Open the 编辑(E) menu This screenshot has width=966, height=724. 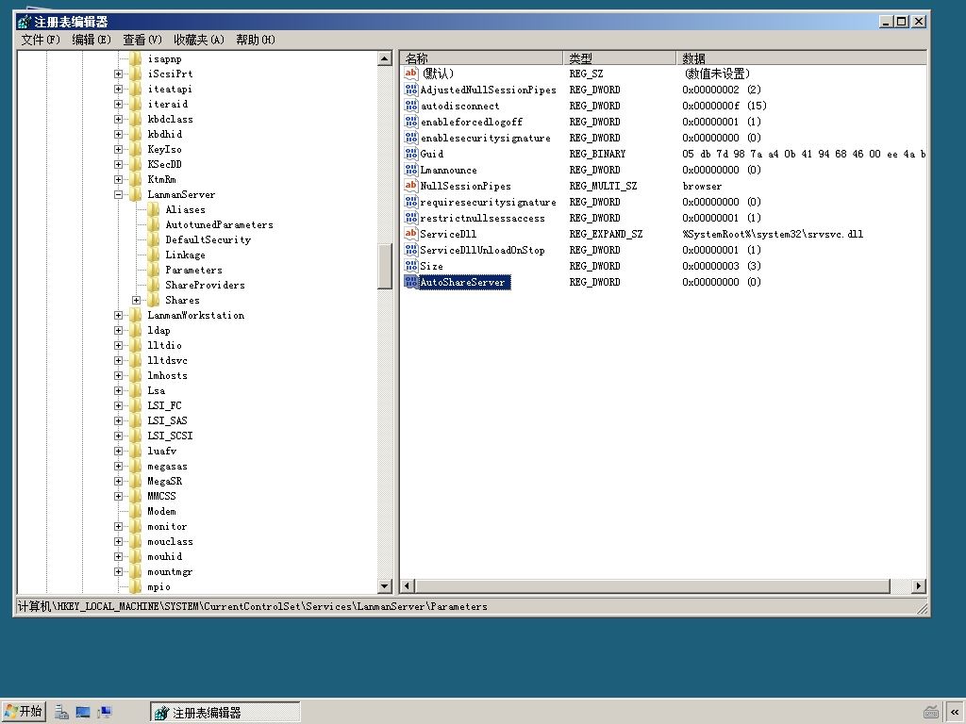click(92, 40)
